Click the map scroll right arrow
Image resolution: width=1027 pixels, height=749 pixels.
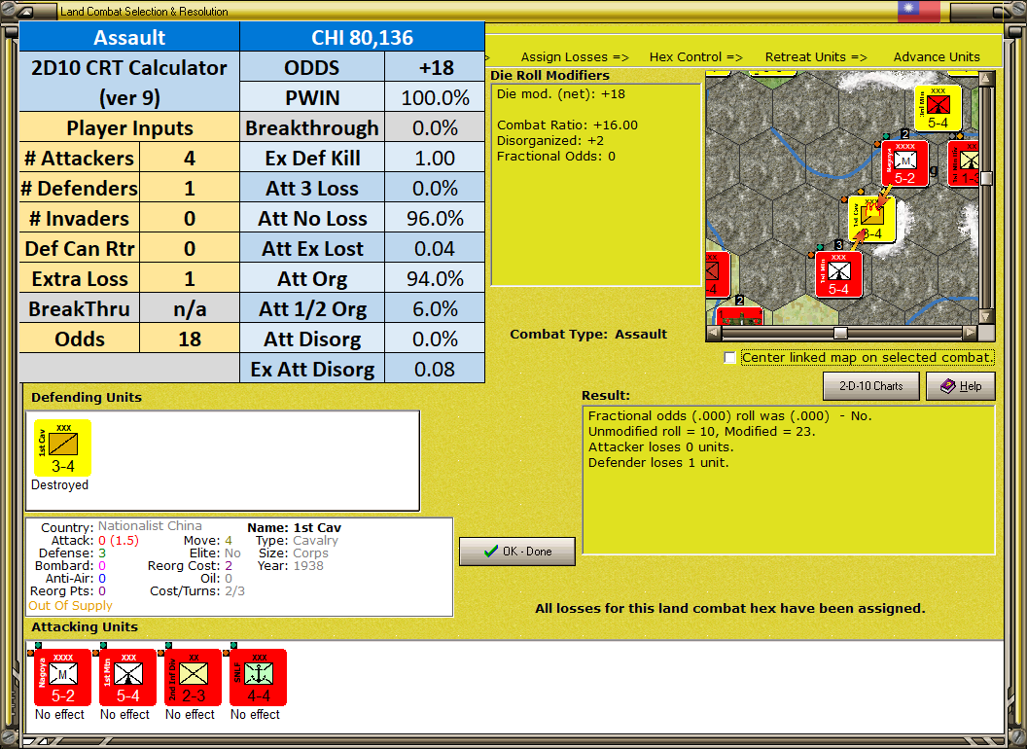pyautogui.click(x=970, y=333)
